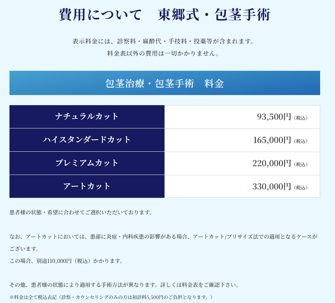Select the プレミアムカット row header
This screenshot has height=303, width=335.
(x=87, y=163)
